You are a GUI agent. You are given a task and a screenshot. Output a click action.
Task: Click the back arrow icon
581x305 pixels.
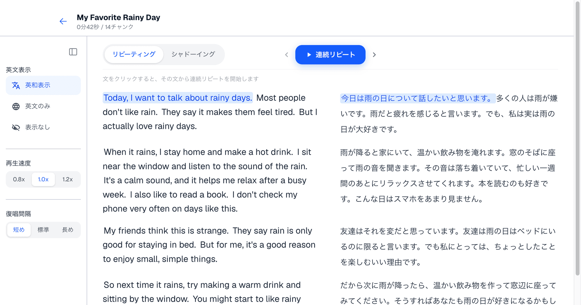point(63,21)
